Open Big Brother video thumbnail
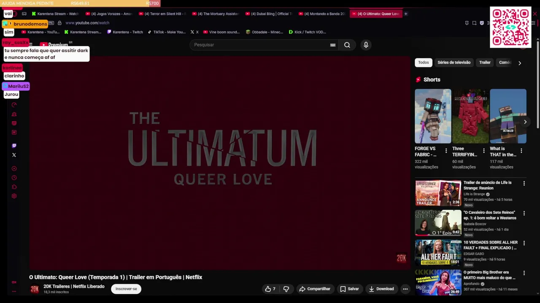 point(438,282)
